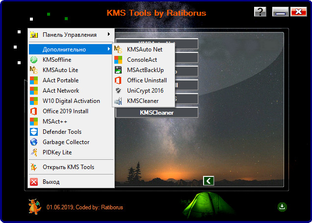Open the help question mark button
312x223 pixels.
(260, 12)
